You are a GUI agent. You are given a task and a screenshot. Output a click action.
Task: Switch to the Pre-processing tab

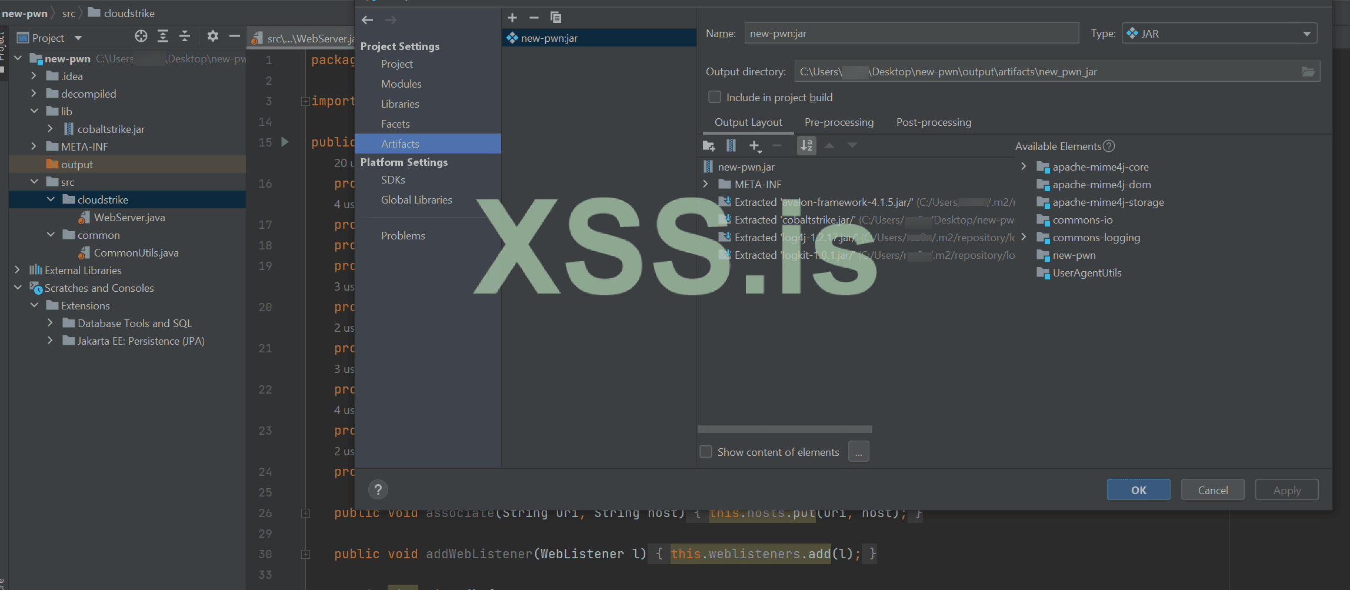[839, 122]
